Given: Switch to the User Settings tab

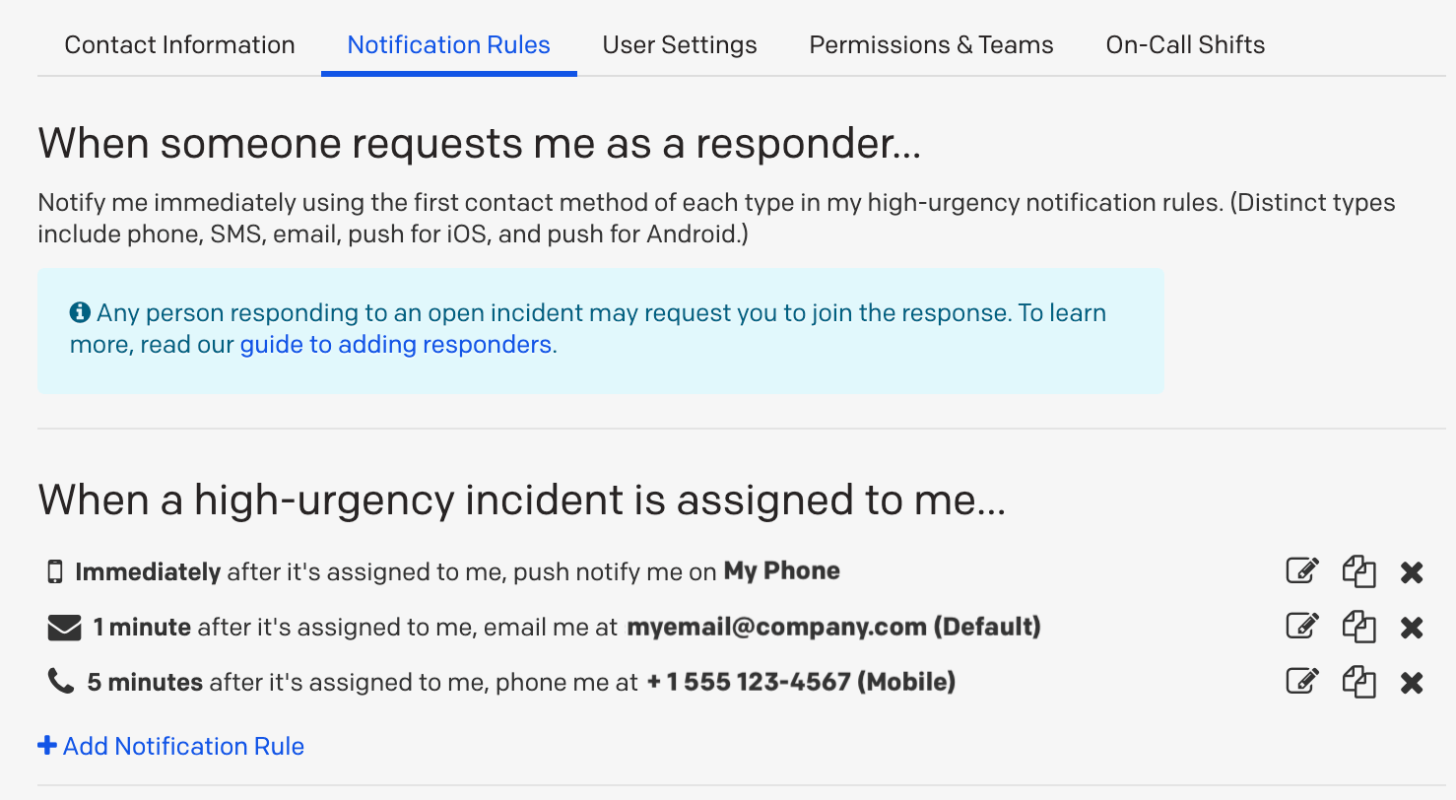Looking at the screenshot, I should (680, 45).
